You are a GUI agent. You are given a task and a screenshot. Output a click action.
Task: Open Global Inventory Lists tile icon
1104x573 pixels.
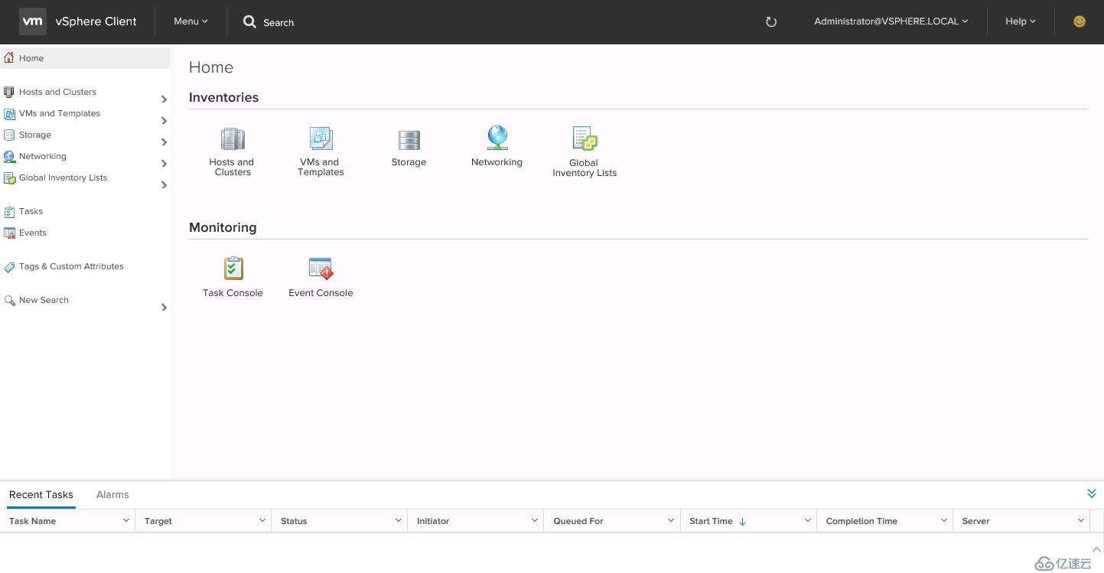pos(585,138)
